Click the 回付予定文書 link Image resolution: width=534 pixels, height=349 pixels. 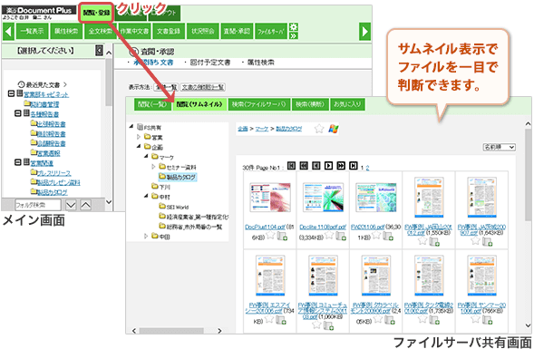pyautogui.click(x=210, y=63)
